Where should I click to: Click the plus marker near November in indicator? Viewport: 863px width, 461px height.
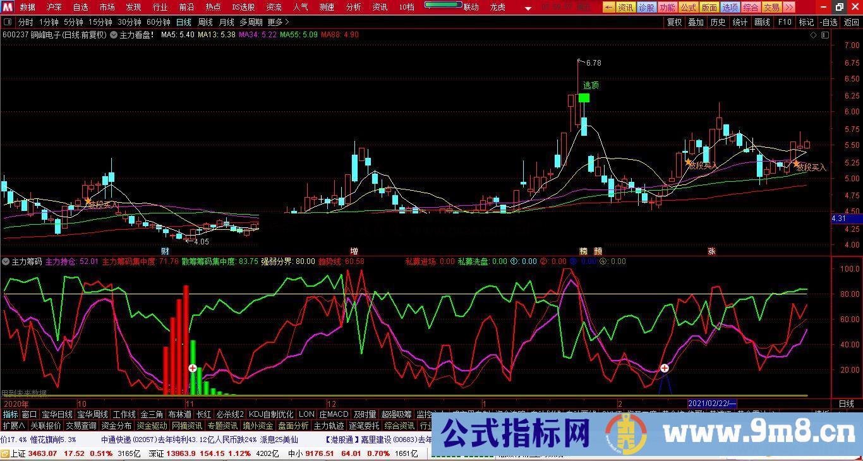[x=193, y=368]
